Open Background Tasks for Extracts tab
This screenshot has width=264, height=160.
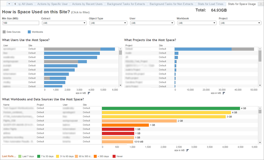pyautogui.click(x=126, y=4)
